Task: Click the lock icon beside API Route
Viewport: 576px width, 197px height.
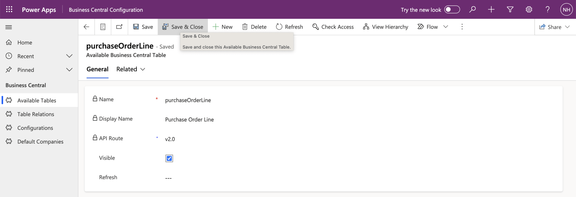Action: [95, 138]
